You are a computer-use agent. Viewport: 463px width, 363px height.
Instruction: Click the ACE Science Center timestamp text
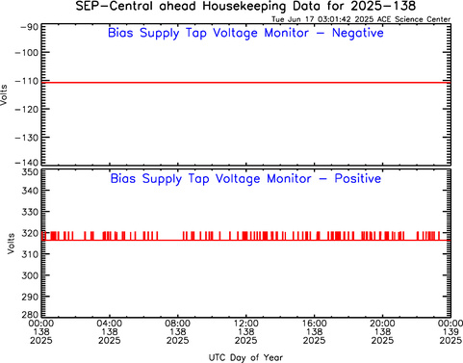(361, 19)
